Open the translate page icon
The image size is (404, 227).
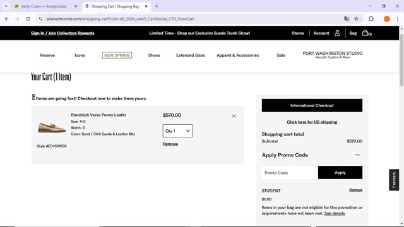point(347,19)
